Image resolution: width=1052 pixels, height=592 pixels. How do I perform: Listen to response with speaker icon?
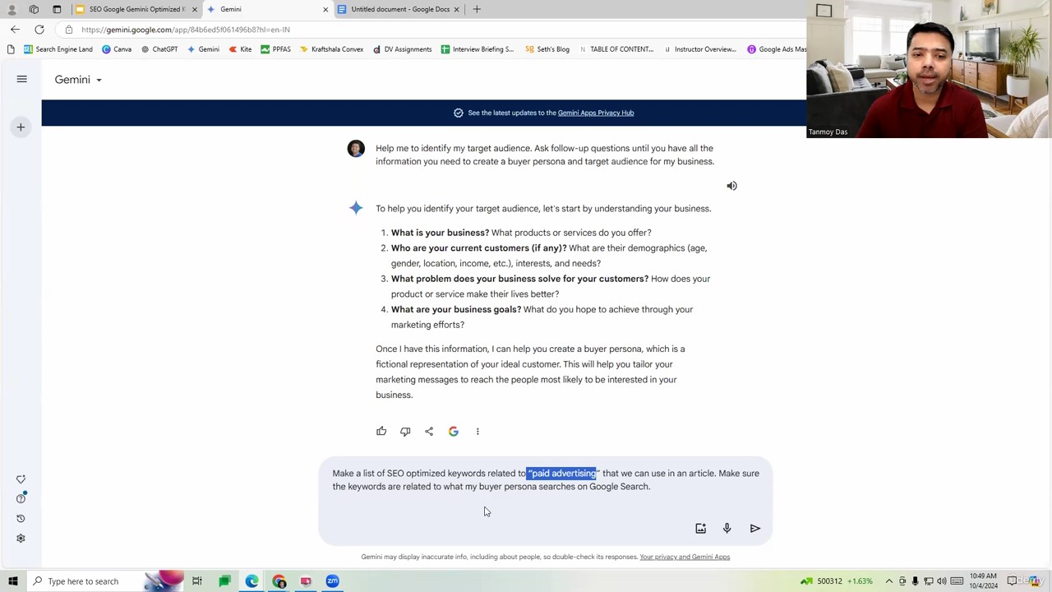tap(731, 186)
